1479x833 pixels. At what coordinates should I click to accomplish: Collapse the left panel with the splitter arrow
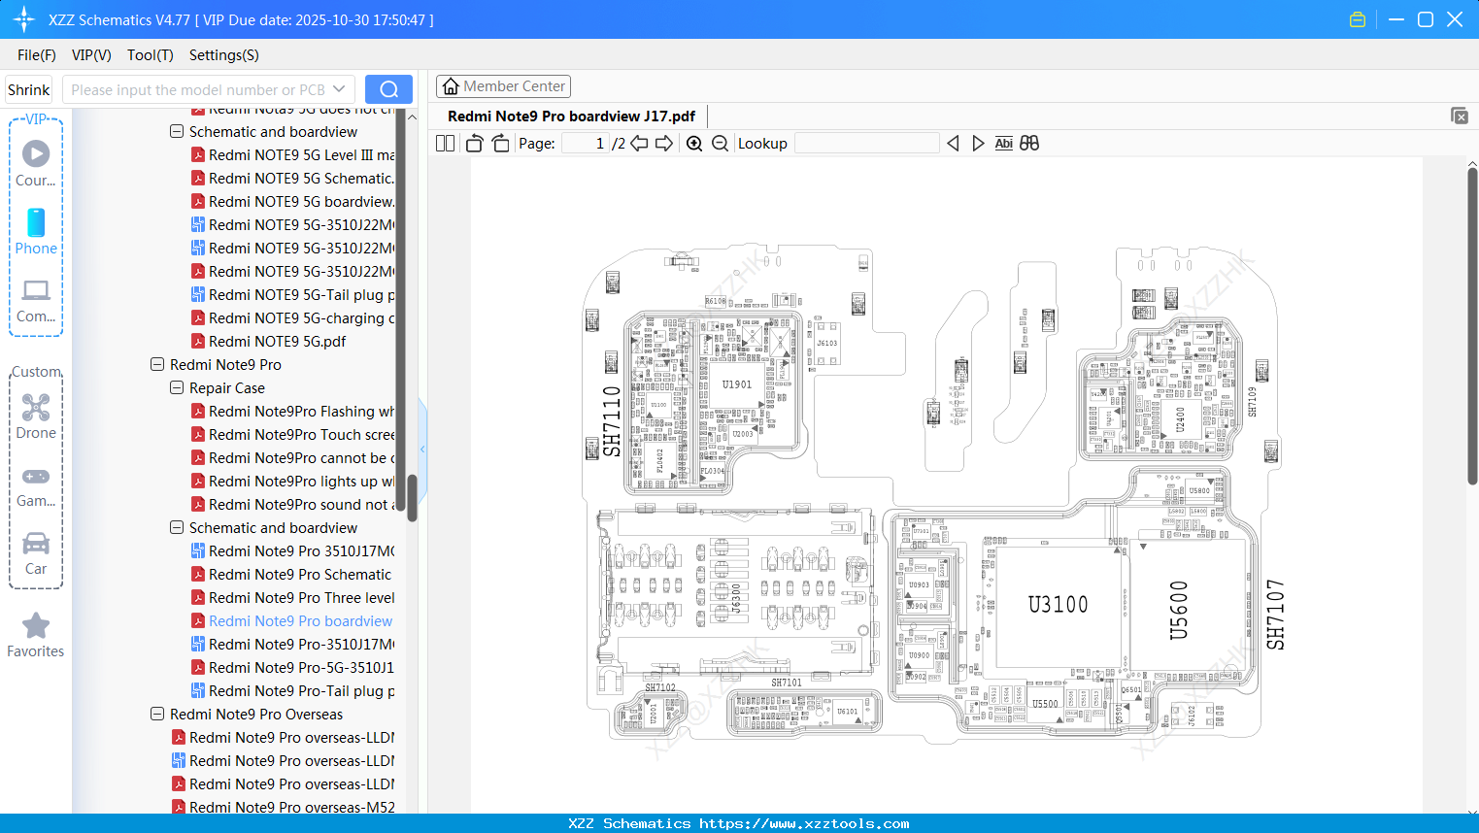pos(422,450)
